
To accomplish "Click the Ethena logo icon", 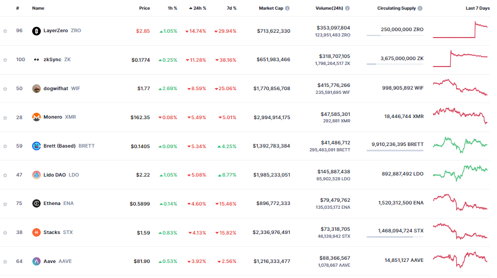I will (x=36, y=203).
